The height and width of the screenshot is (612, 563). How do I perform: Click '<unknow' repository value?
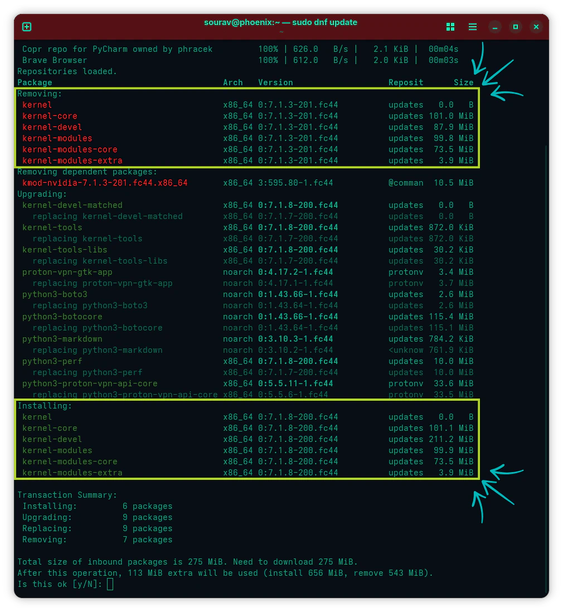click(406, 350)
